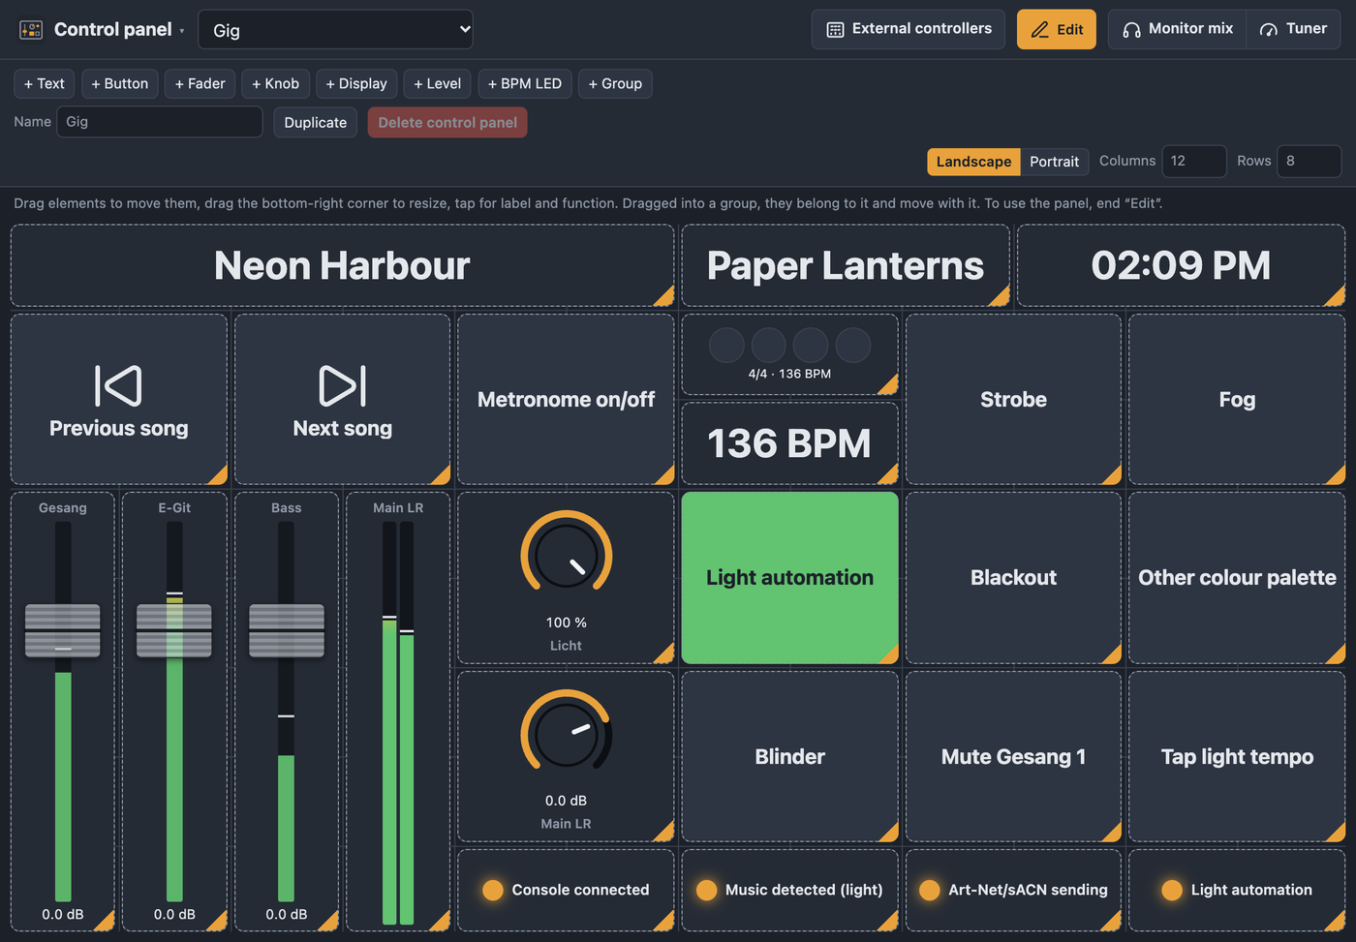
Task: Click the Columns number field
Action: [1194, 161]
